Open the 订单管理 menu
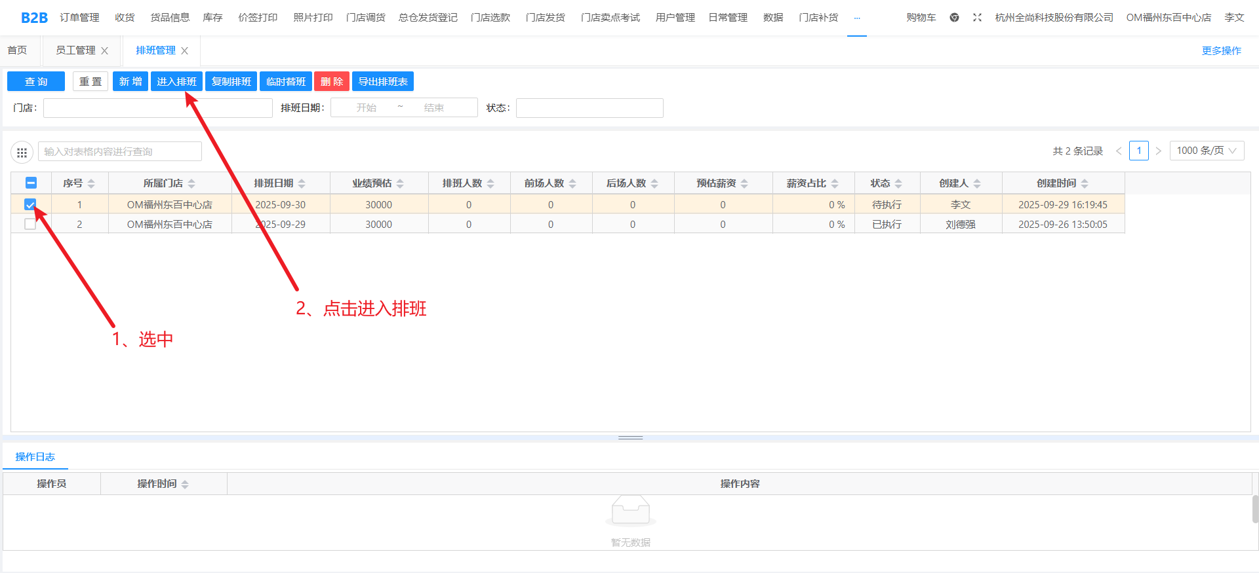 click(79, 18)
